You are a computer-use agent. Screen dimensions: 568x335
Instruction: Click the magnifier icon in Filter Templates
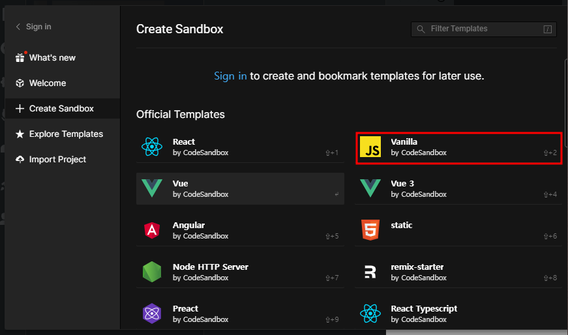point(421,29)
